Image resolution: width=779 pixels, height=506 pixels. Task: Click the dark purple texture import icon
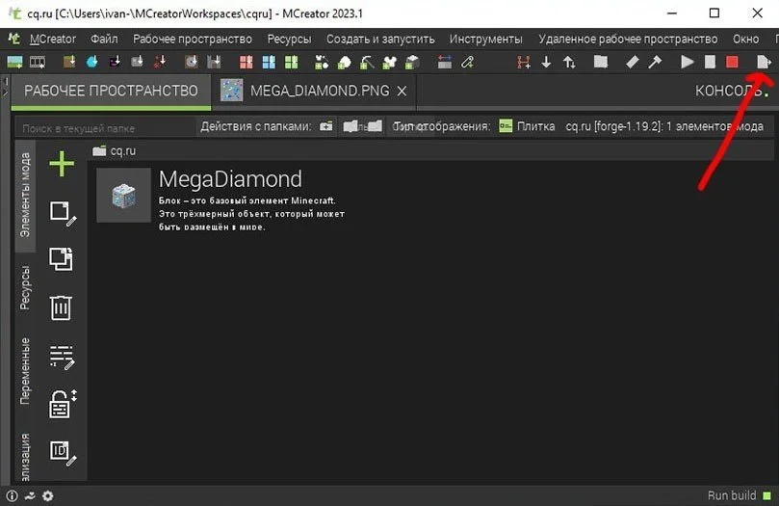tap(115, 62)
